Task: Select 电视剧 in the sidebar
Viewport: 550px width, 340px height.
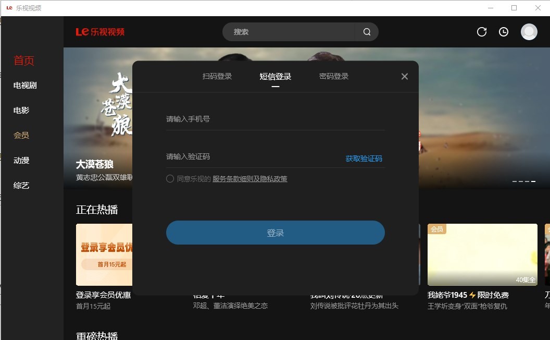Action: click(24, 85)
